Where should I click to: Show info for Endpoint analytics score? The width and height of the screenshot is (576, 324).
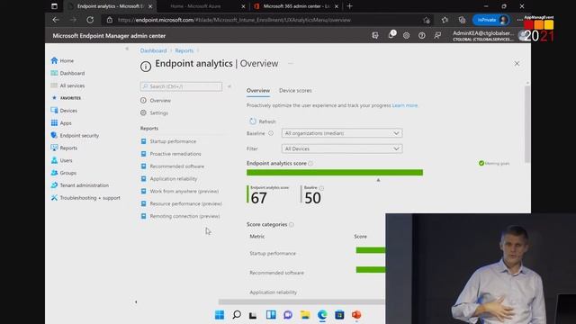click(x=310, y=164)
